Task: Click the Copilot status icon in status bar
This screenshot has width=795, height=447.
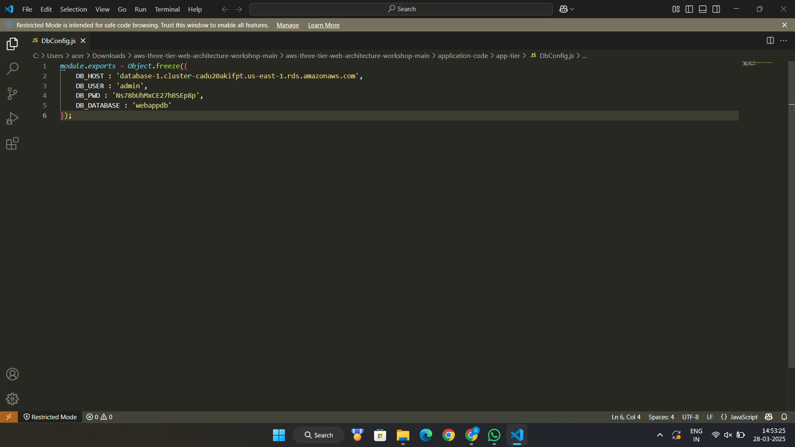Action: click(x=769, y=417)
